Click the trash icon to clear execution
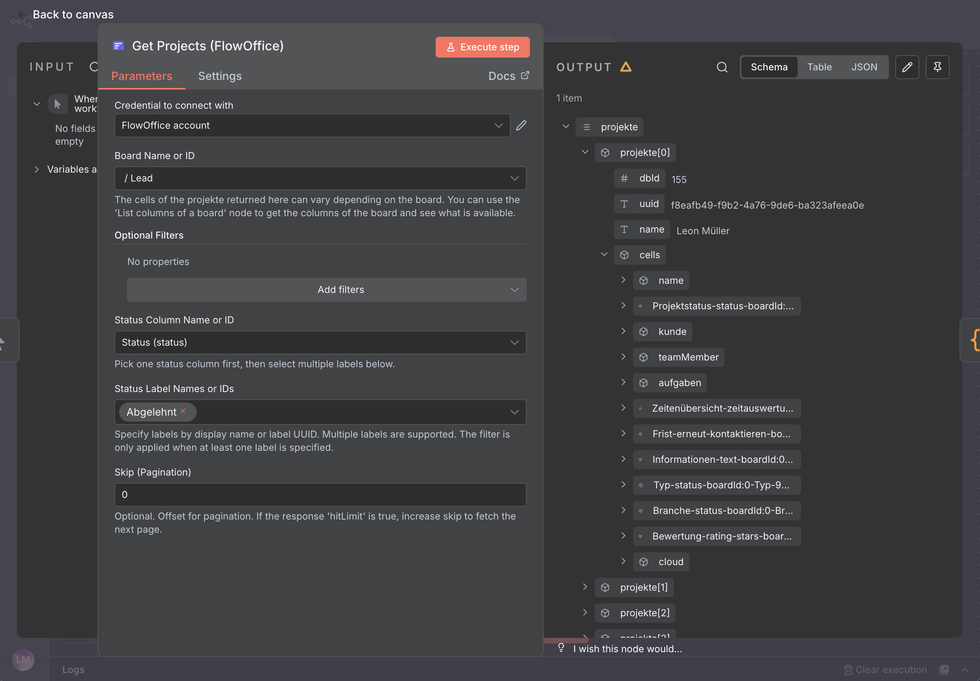This screenshot has height=681, width=980. [849, 669]
